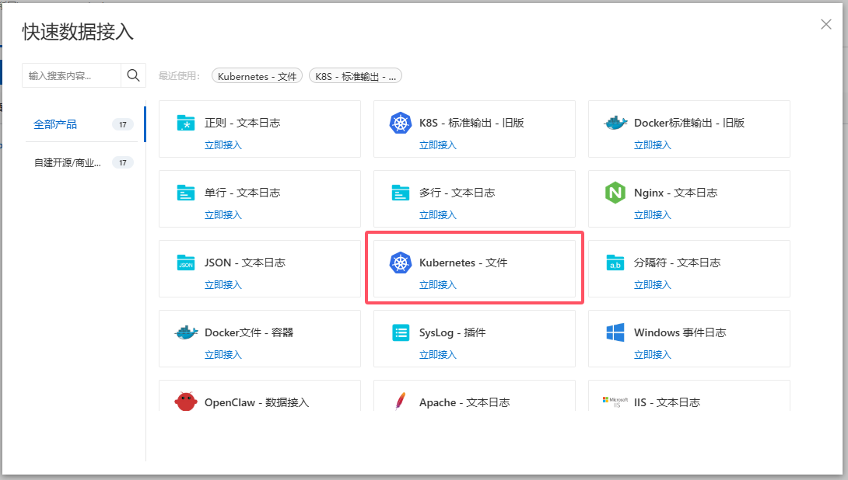The image size is (848, 480).
Task: Click the K8S - 标准输出 - 旧版 title
Action: pos(471,123)
